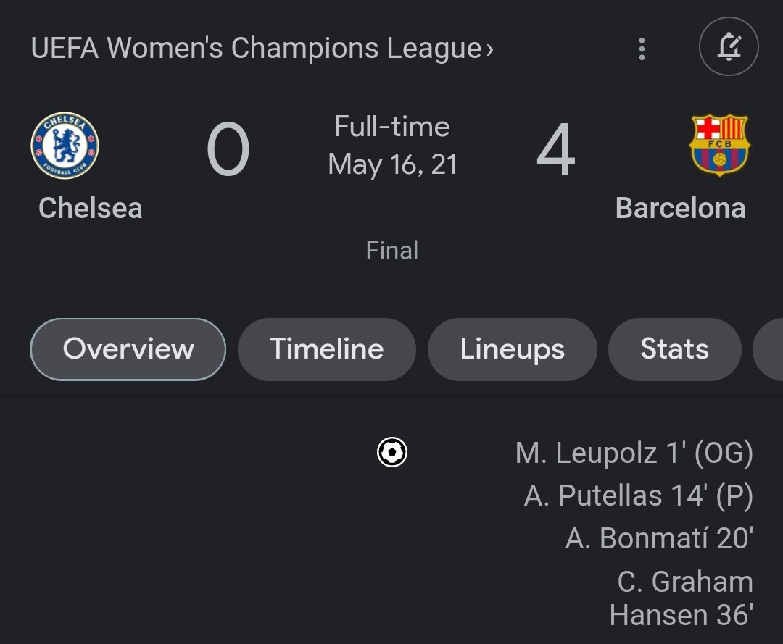Click Barcelona's score of 4

click(556, 150)
